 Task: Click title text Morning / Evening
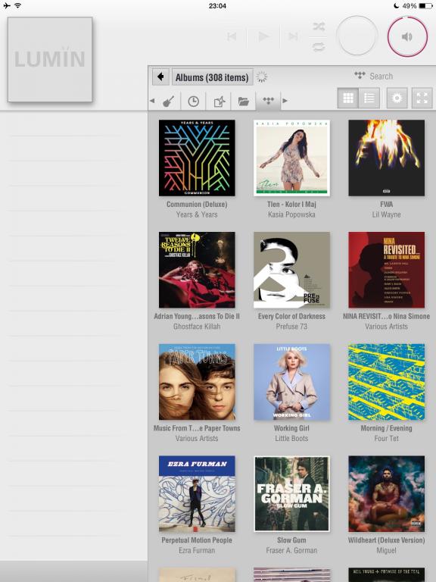(386, 428)
